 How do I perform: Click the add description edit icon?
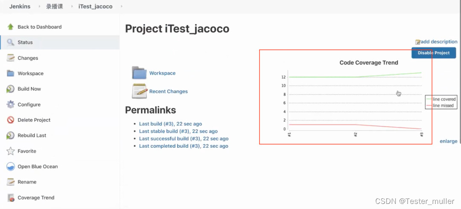[418, 42]
